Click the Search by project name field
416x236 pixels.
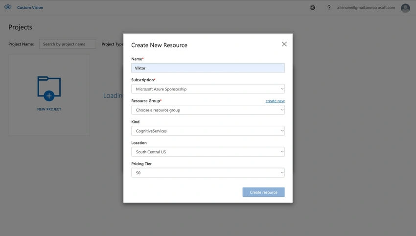click(68, 44)
